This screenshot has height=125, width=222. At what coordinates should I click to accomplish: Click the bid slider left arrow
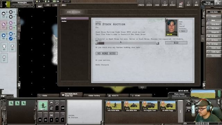(97, 43)
